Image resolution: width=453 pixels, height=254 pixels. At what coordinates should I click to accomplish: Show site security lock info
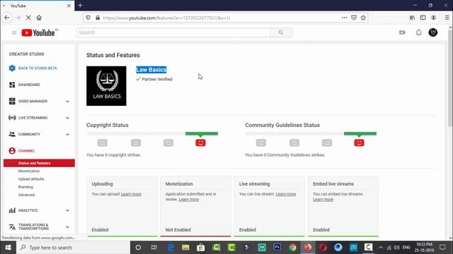[x=98, y=18]
